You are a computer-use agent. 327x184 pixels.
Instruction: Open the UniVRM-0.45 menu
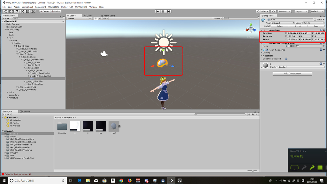[x=81, y=7]
